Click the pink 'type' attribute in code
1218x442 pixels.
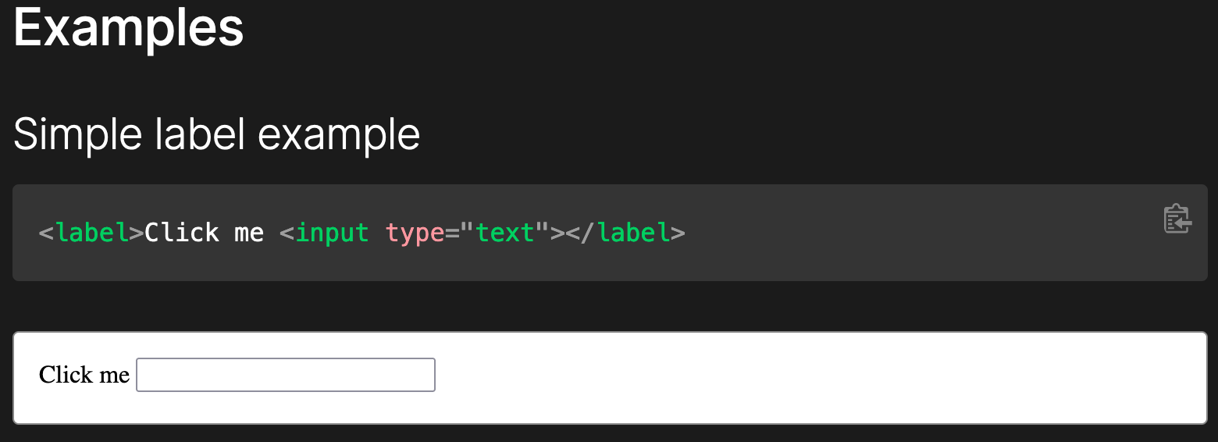(x=415, y=233)
